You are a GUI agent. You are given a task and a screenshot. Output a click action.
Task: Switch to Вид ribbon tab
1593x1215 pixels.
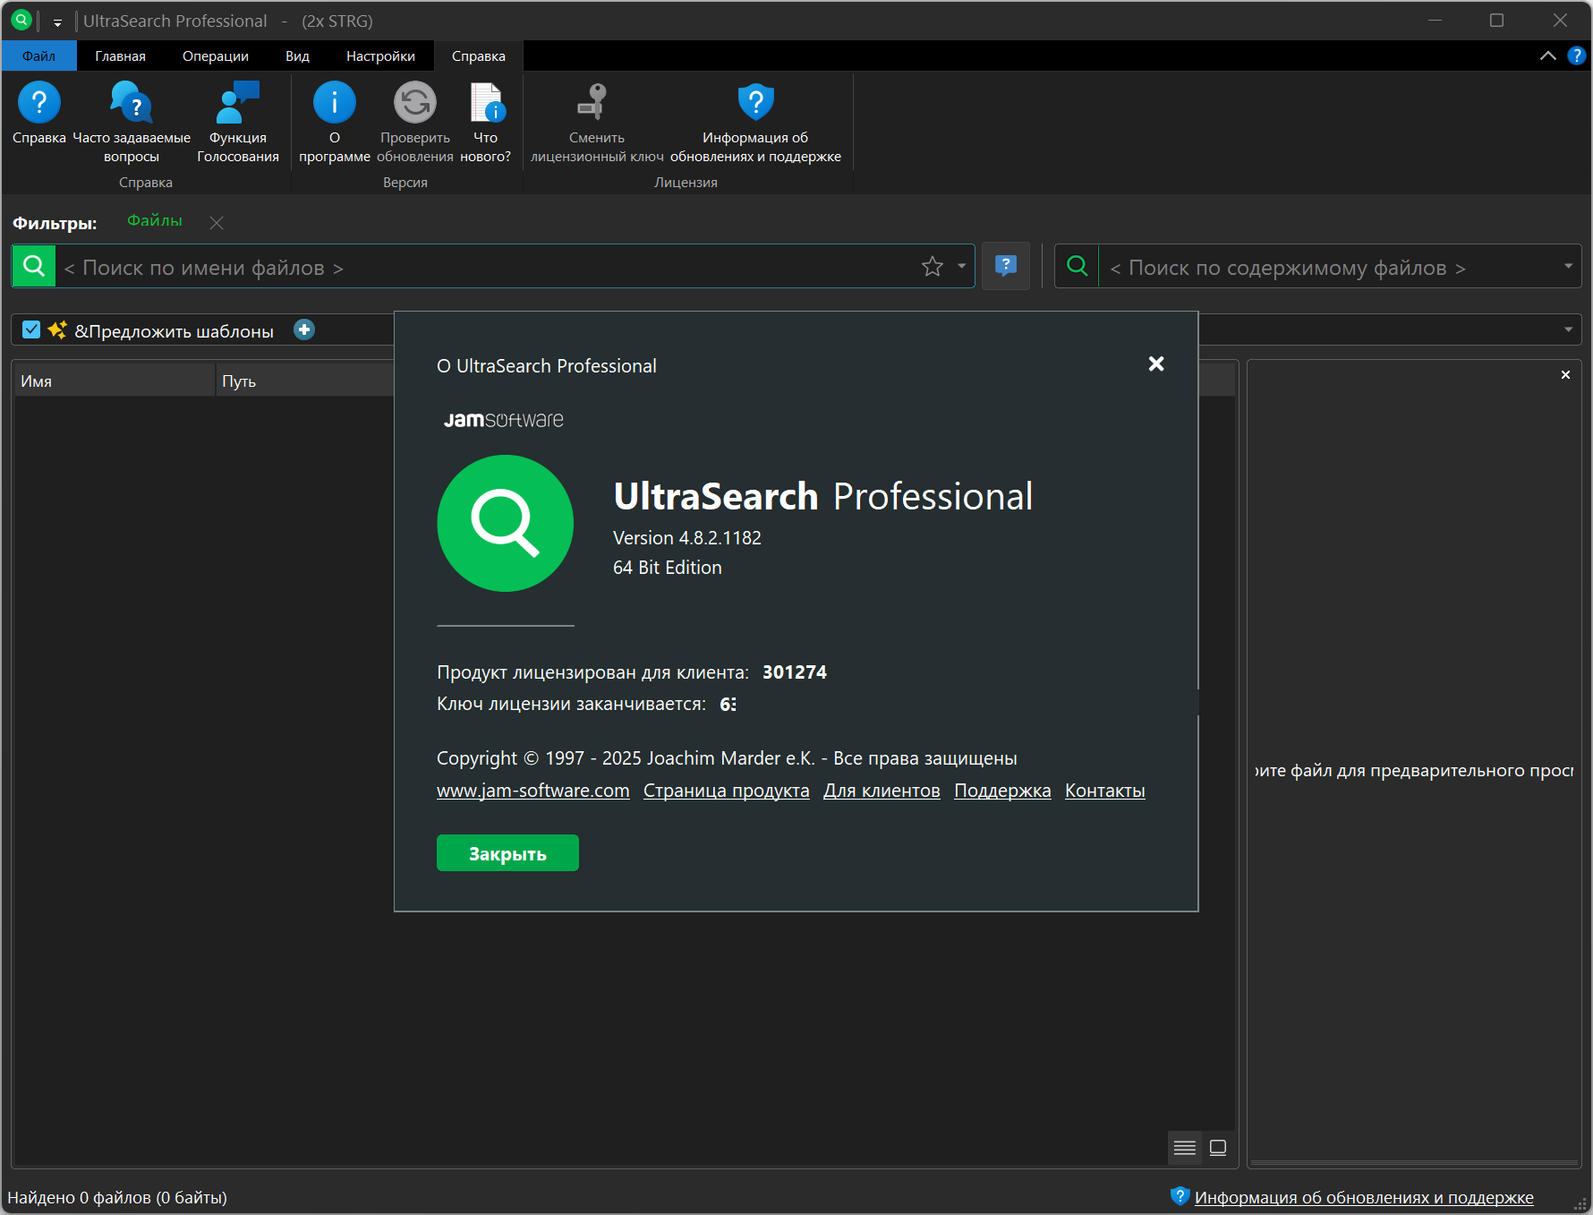tap(297, 56)
